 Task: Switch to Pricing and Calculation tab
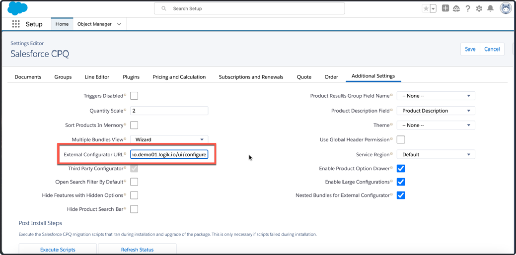(x=179, y=77)
